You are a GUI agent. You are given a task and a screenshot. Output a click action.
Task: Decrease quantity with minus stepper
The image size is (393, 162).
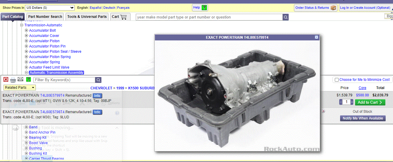click(x=341, y=102)
